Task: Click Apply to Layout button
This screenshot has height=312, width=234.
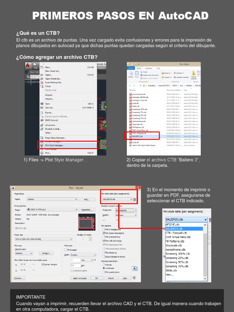Action: (80, 278)
